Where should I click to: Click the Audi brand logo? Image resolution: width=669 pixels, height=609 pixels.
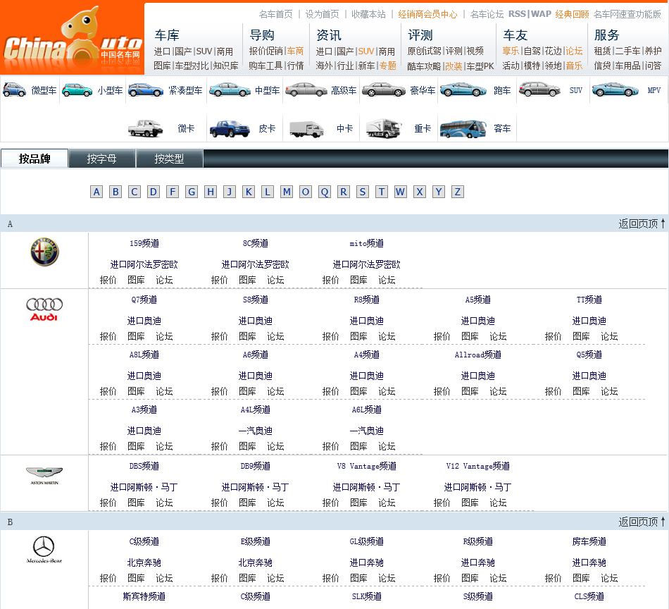pyautogui.click(x=44, y=309)
